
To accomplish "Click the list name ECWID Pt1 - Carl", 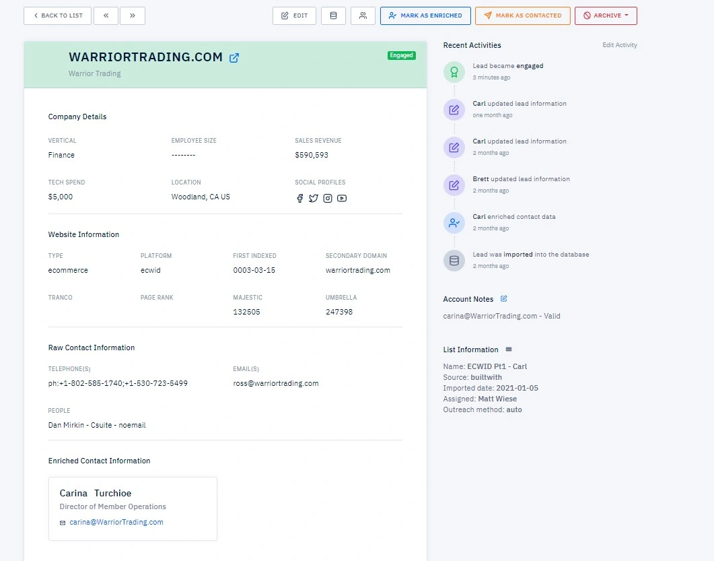I will point(497,366).
